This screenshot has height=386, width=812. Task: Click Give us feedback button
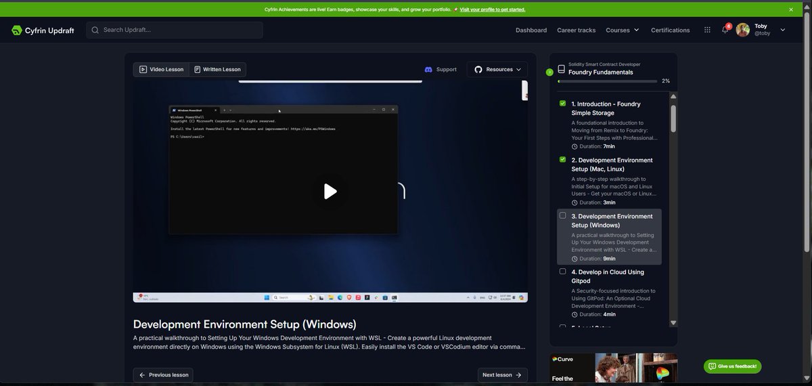(733, 366)
